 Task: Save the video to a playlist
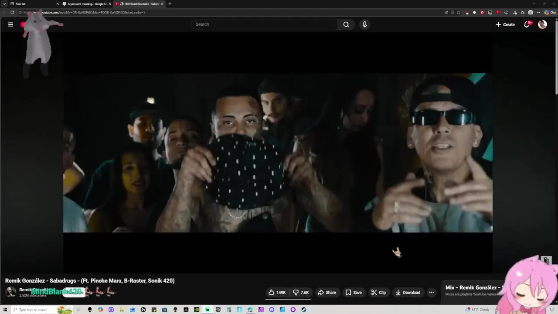pyautogui.click(x=354, y=293)
